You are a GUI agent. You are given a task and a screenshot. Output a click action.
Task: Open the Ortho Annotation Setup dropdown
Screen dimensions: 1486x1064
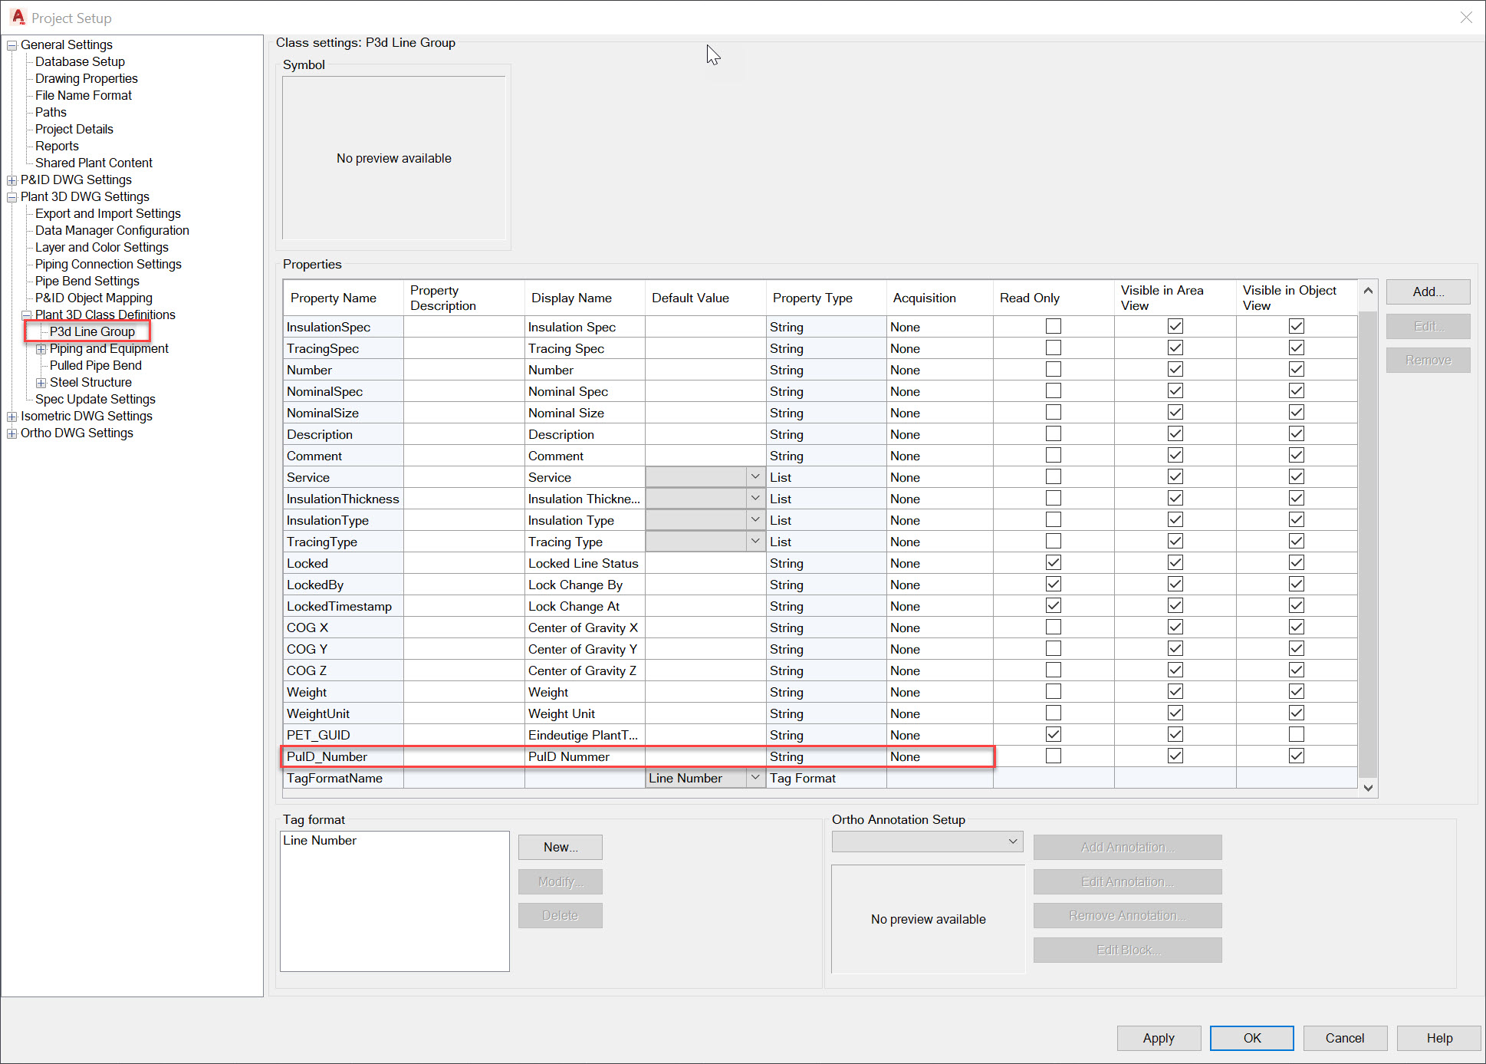point(1012,841)
